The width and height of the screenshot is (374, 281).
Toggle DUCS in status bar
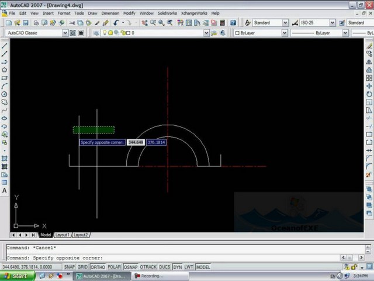[x=164, y=267]
